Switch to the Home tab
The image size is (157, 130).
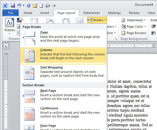28,13
